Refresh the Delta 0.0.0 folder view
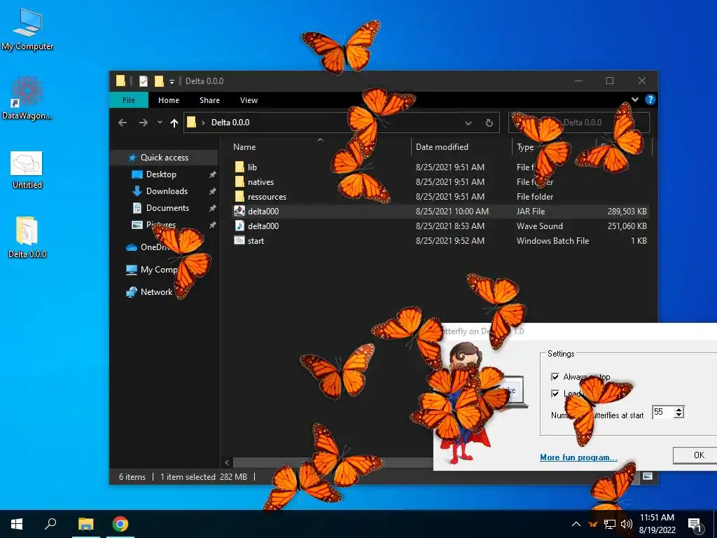Screen dimensions: 717x538 tap(489, 123)
